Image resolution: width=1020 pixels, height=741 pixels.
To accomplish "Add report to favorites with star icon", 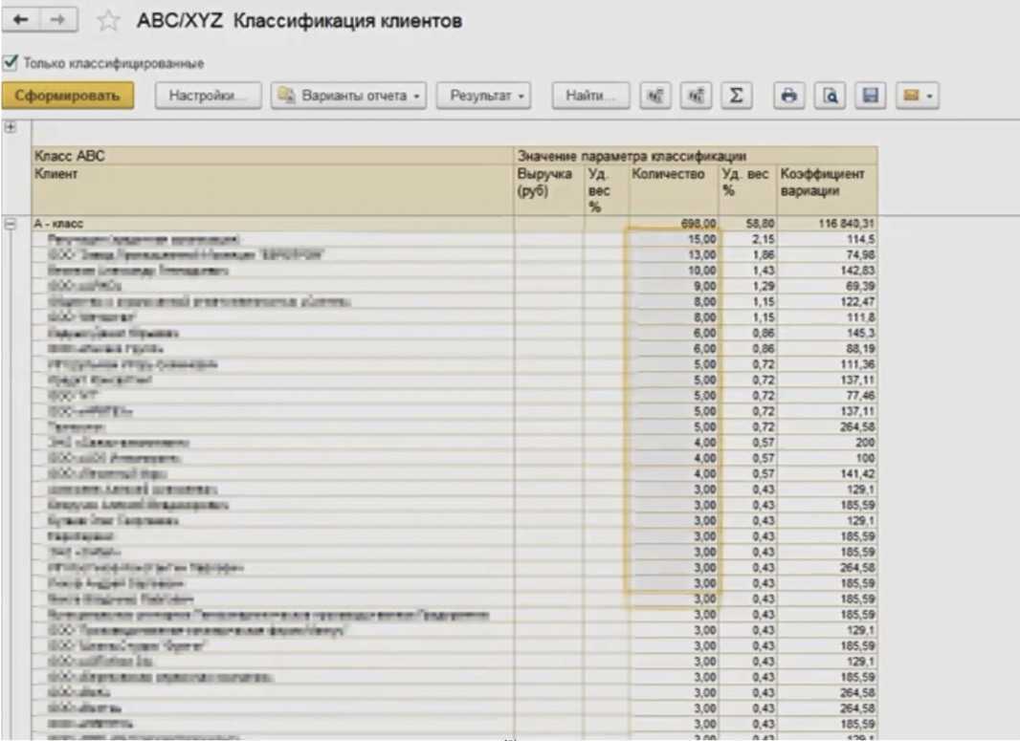I will 109,21.
